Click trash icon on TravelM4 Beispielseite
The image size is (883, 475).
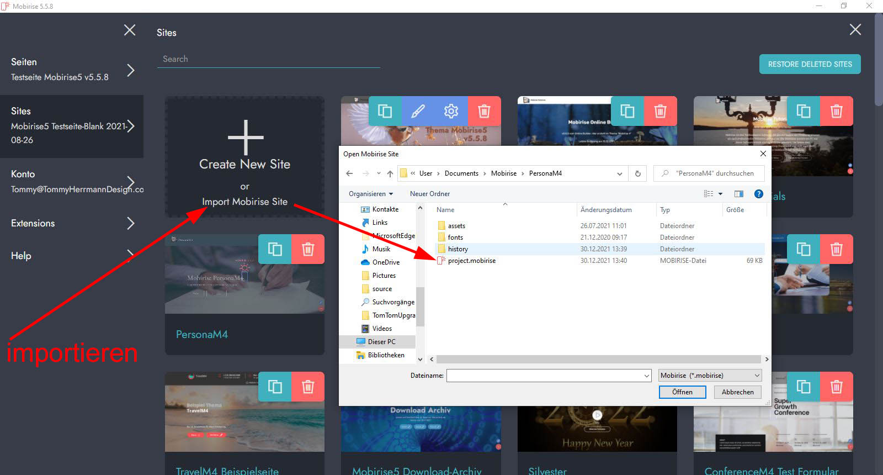[308, 387]
